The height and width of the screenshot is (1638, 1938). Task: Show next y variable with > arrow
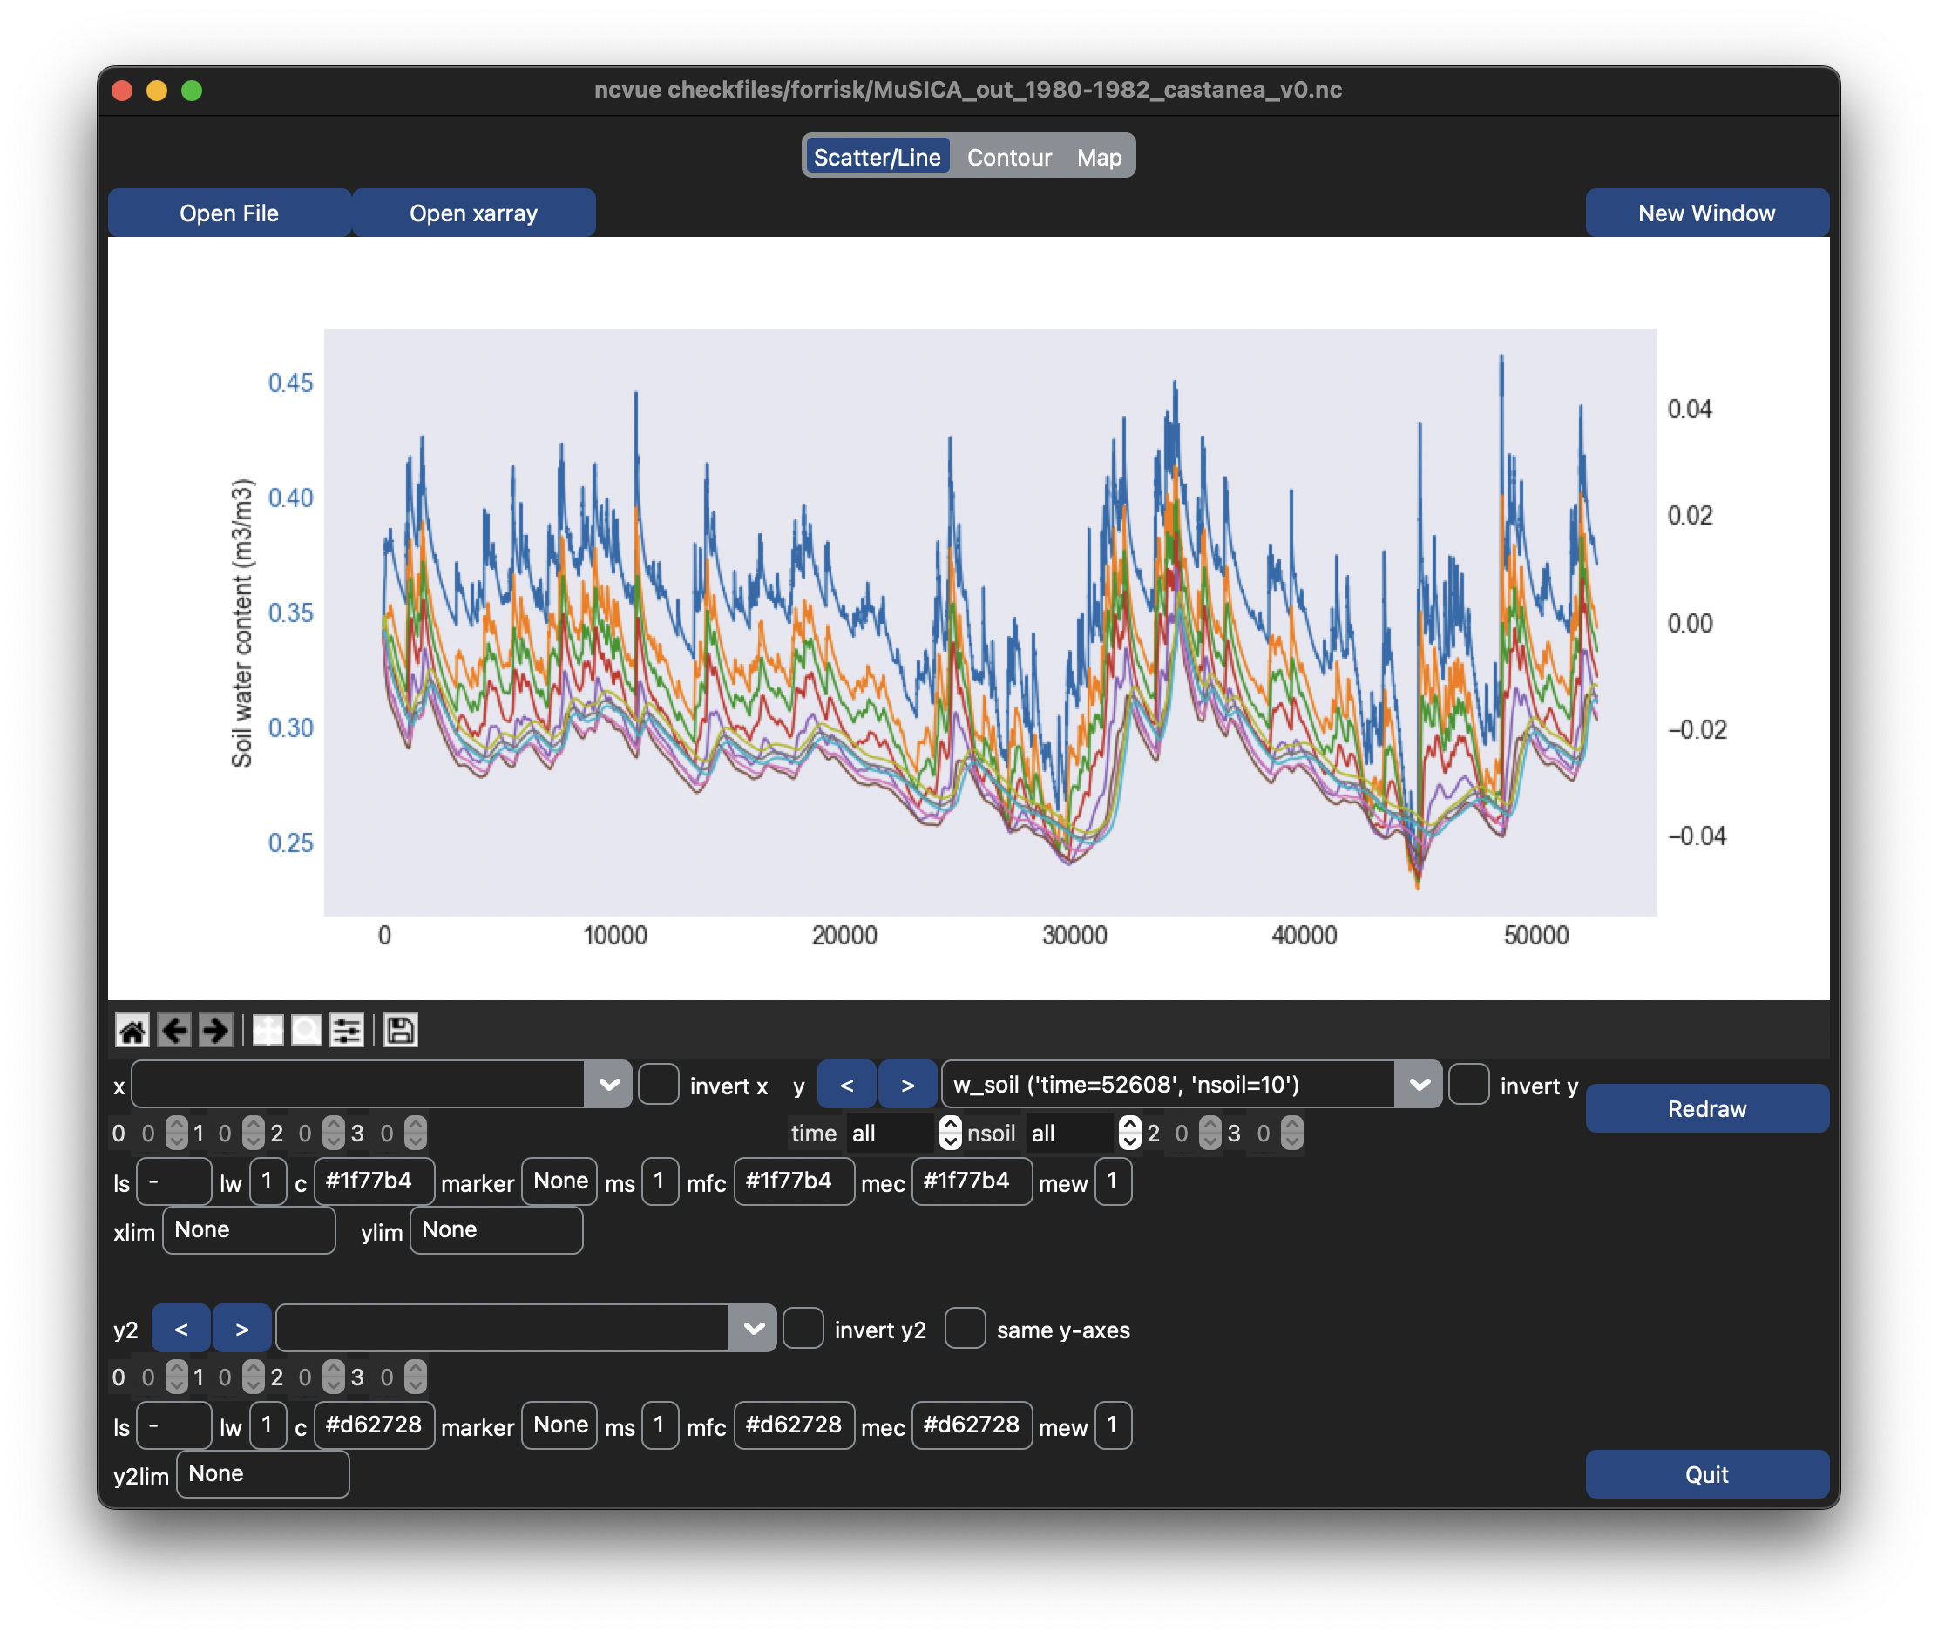point(907,1085)
